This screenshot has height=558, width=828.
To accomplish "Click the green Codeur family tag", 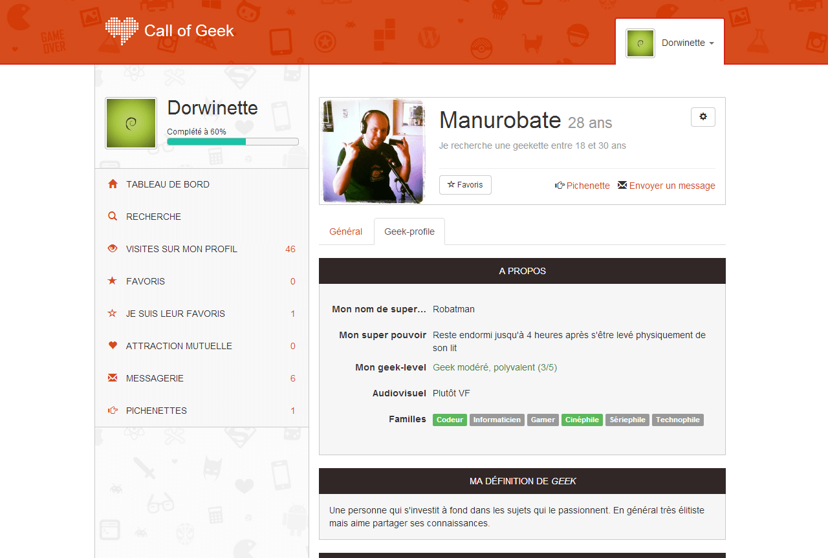I will 450,420.
